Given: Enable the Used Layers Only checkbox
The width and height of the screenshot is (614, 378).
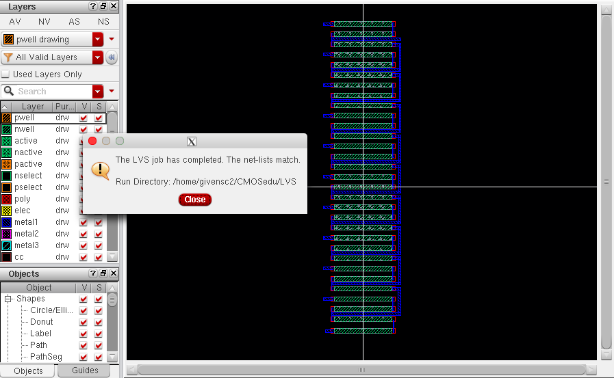Looking at the screenshot, I should (5, 74).
